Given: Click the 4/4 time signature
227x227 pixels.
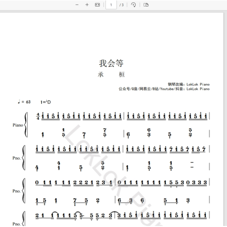Looking at the screenshot, I should coord(38,116).
